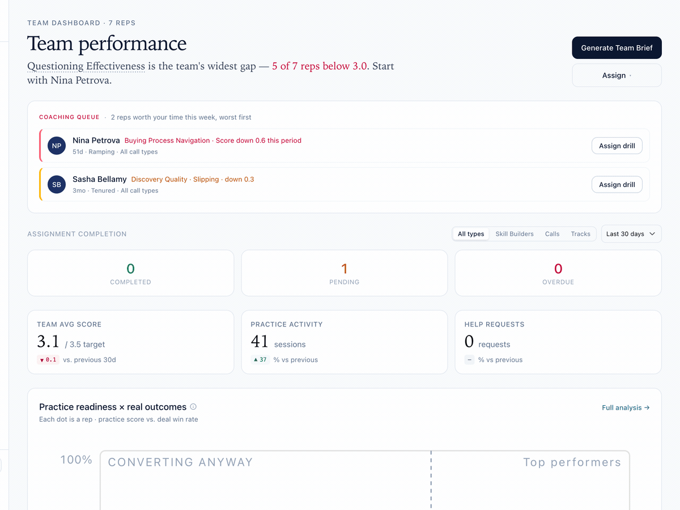Click the Nina Petrova name in coaching queue
This screenshot has height=510, width=680.
click(96, 141)
